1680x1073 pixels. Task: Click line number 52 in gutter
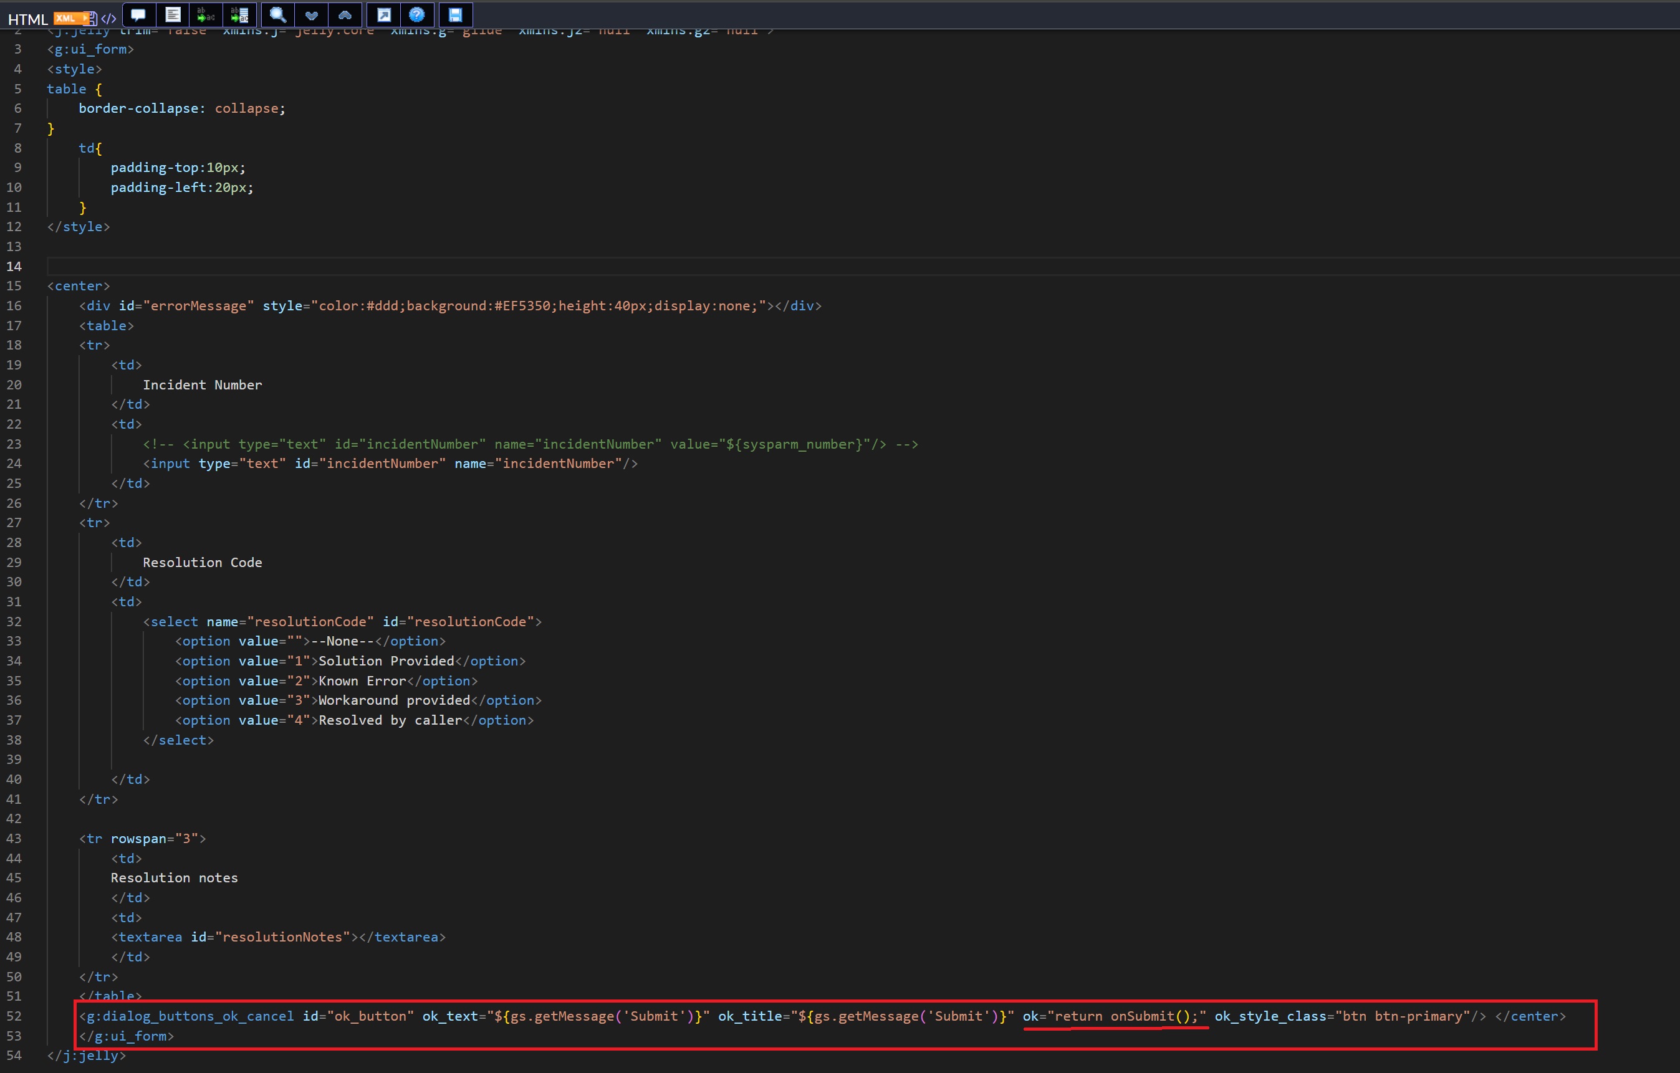click(14, 1016)
